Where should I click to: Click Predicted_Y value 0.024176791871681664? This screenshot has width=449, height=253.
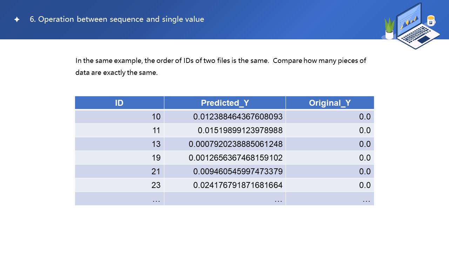click(x=238, y=185)
